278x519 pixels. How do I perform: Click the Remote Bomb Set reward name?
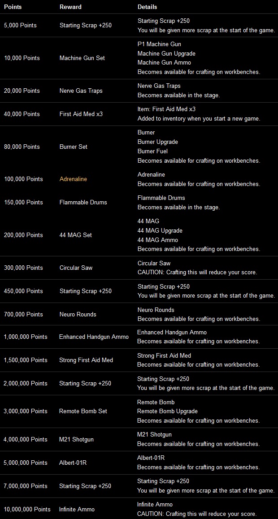83,411
